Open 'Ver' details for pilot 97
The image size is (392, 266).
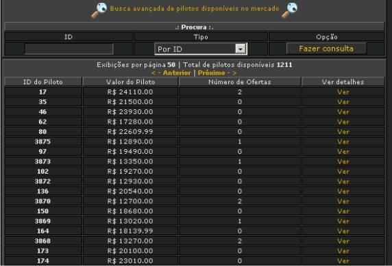pos(343,152)
